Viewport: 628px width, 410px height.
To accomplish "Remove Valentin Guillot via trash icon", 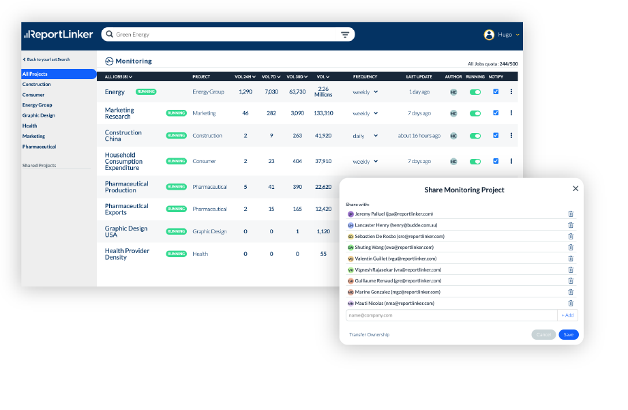I will coord(571,259).
